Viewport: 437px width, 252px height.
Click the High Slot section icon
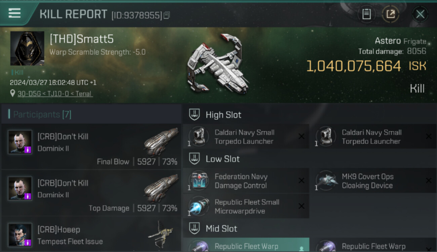194,115
